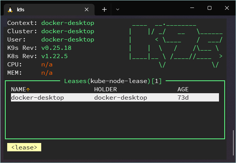The width and height of the screenshot is (236, 163).
Task: Click the Context value docker-desktop
Action: coord(68,23)
